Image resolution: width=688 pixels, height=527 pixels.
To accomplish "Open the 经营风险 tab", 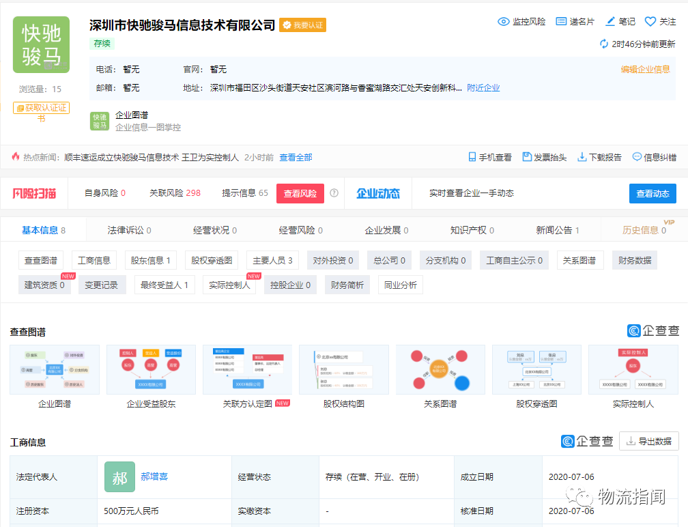I will click(x=300, y=230).
